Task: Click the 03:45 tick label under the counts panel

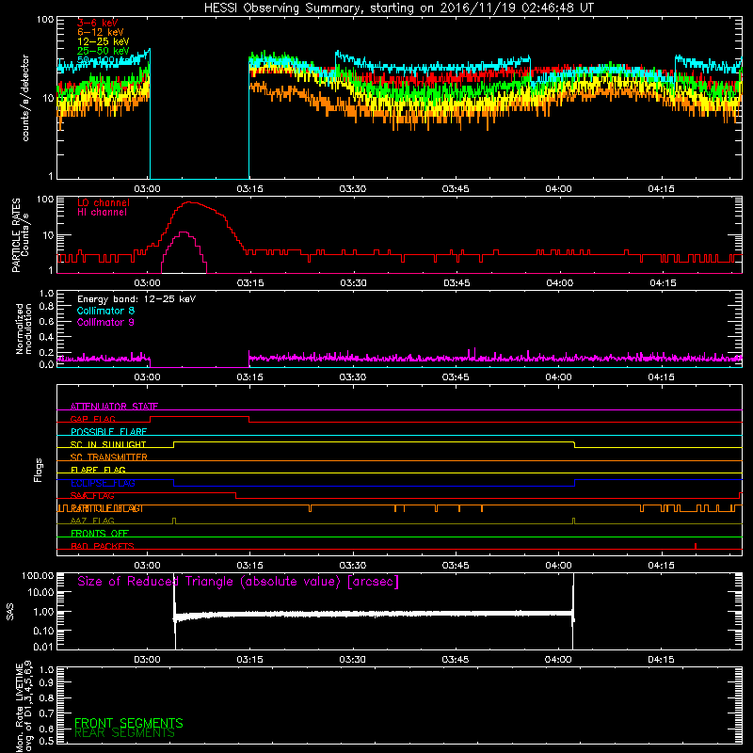Action: pos(456,189)
